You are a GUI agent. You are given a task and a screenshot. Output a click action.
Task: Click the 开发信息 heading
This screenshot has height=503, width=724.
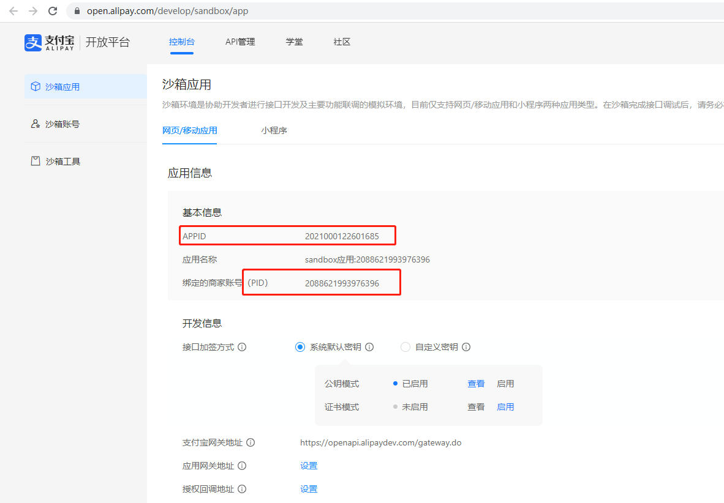click(202, 323)
